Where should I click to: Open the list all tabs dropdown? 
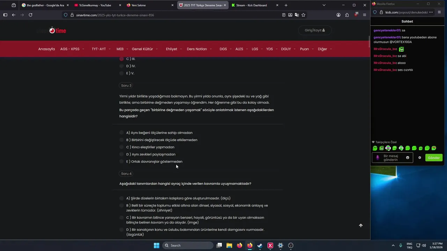click(324, 5)
